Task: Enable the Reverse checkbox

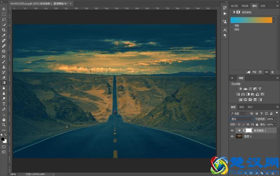Action: (x=232, y=29)
